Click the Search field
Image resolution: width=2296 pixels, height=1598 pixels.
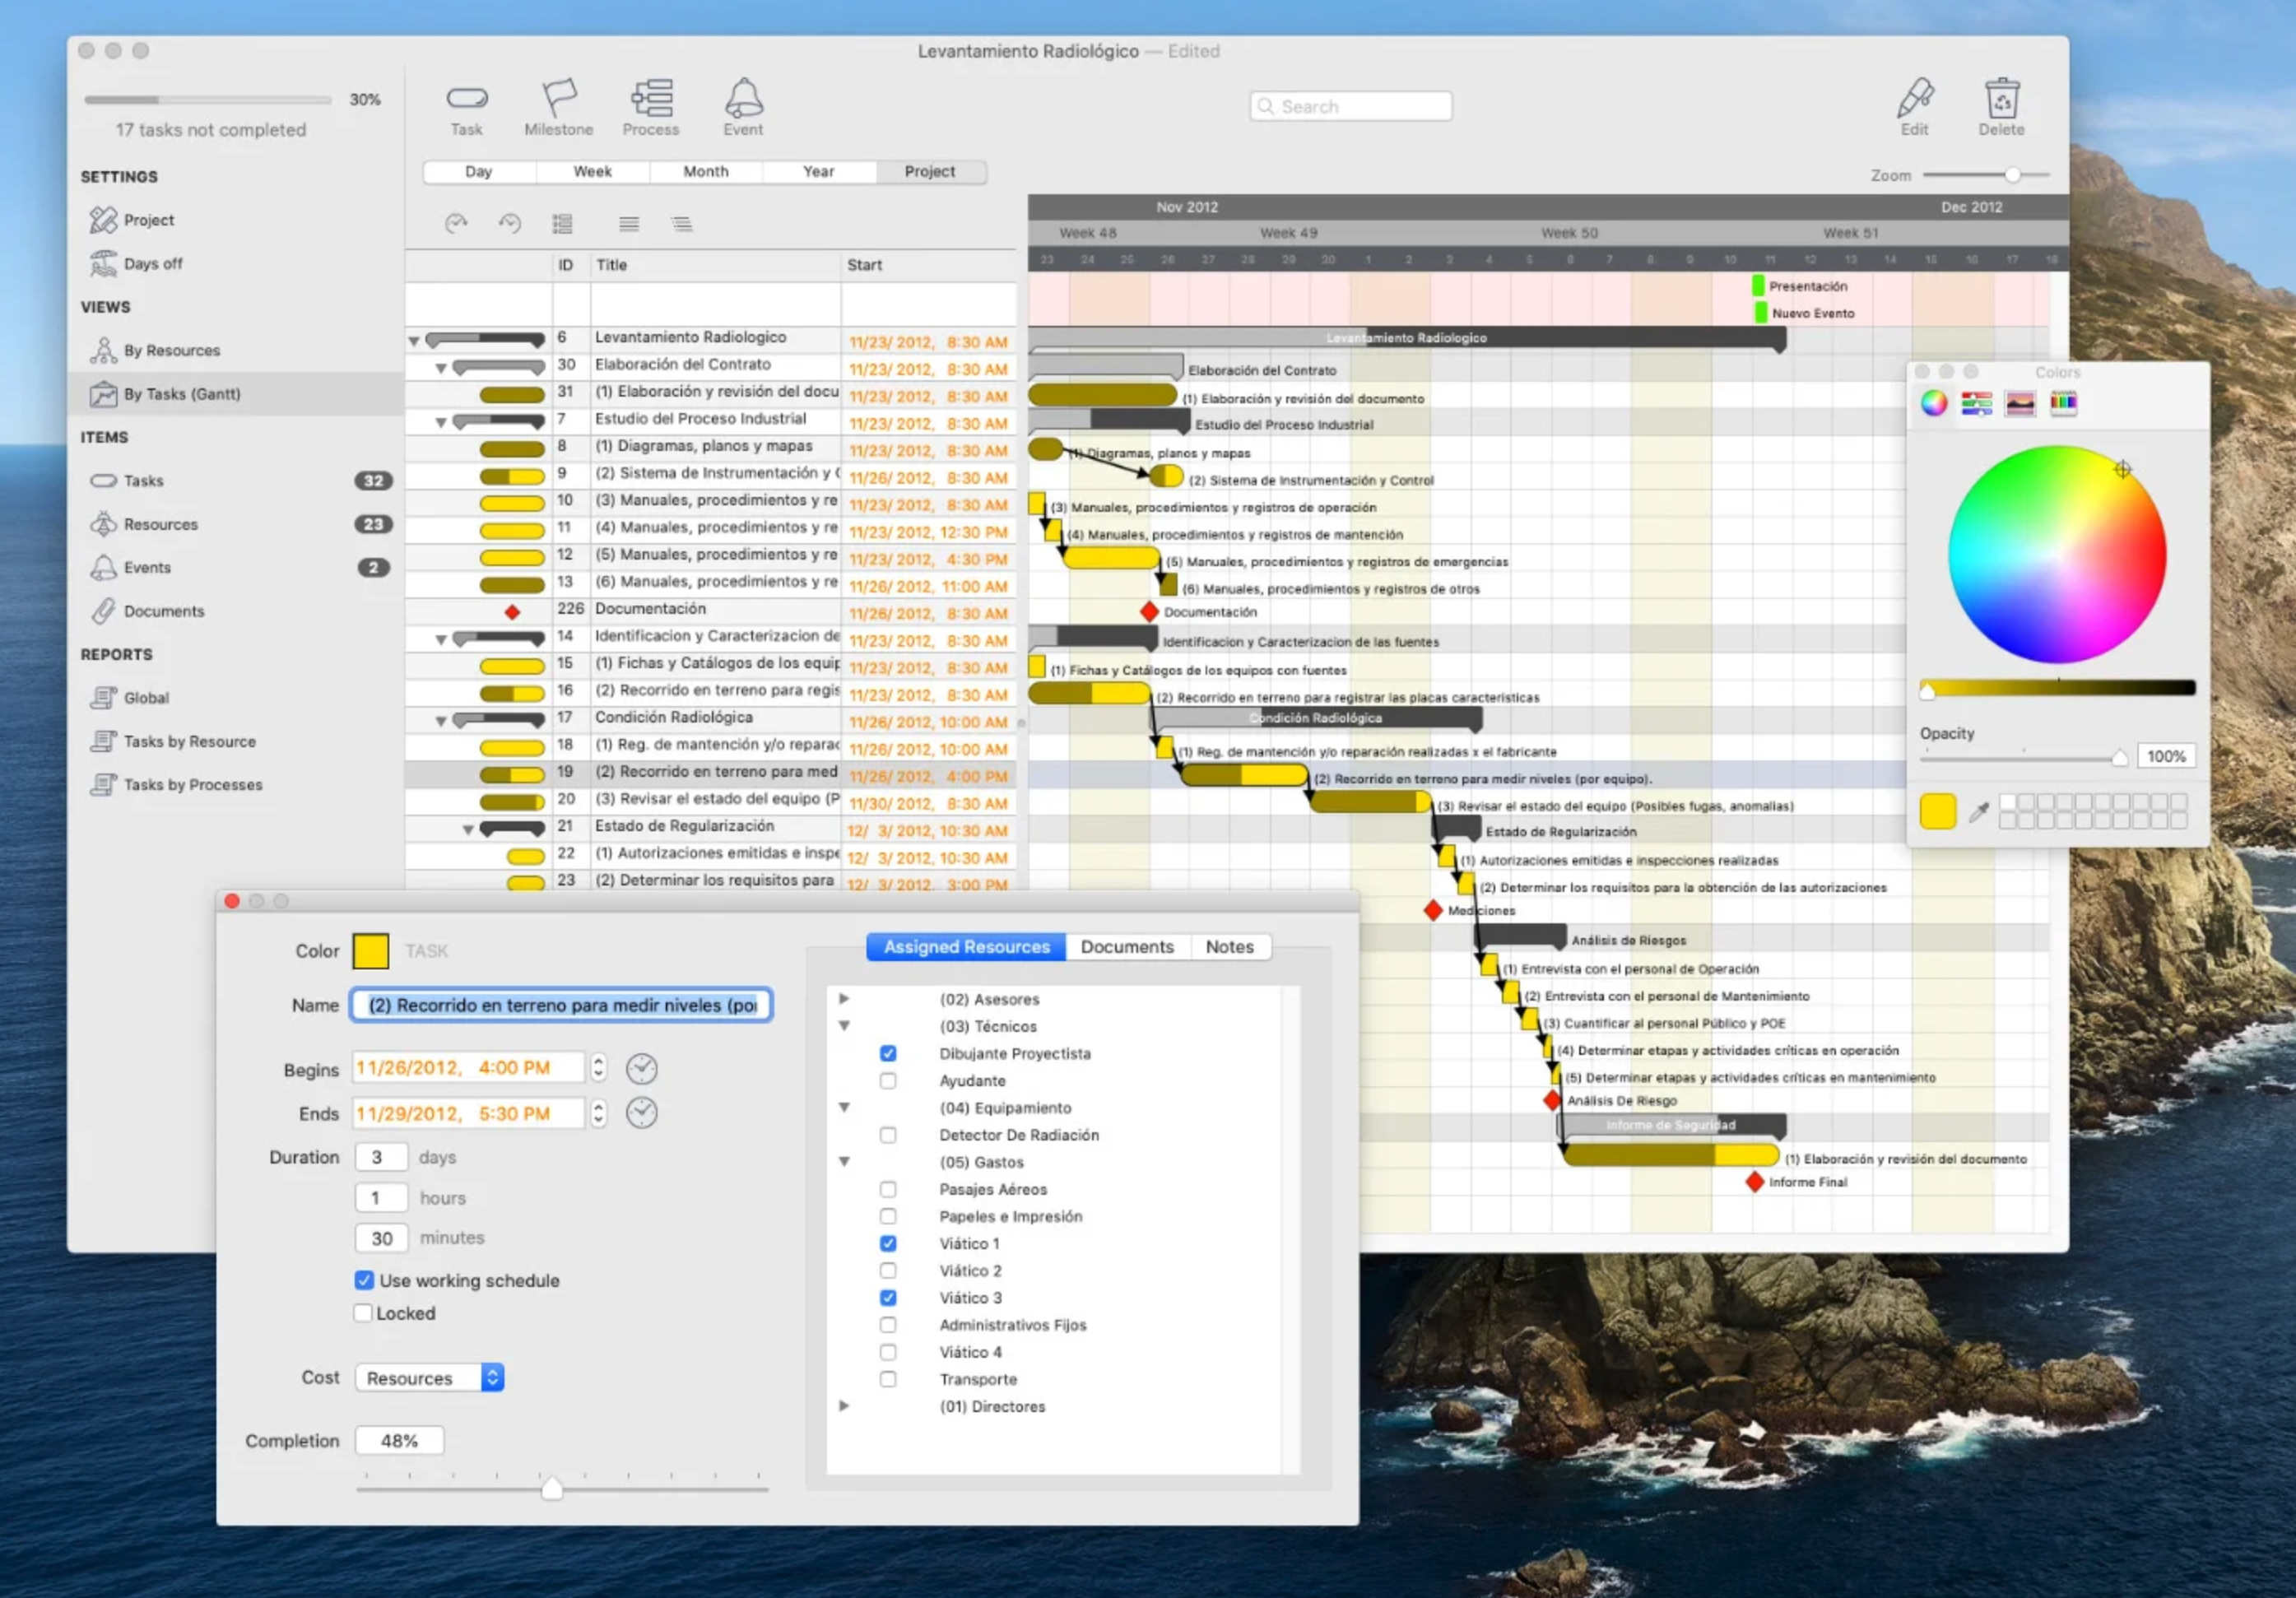(1351, 107)
